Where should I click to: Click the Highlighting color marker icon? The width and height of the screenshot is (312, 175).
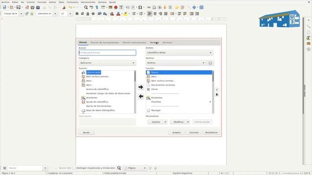click(x=125, y=14)
